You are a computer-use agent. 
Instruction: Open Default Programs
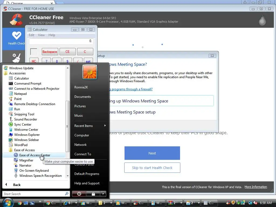point(87,174)
